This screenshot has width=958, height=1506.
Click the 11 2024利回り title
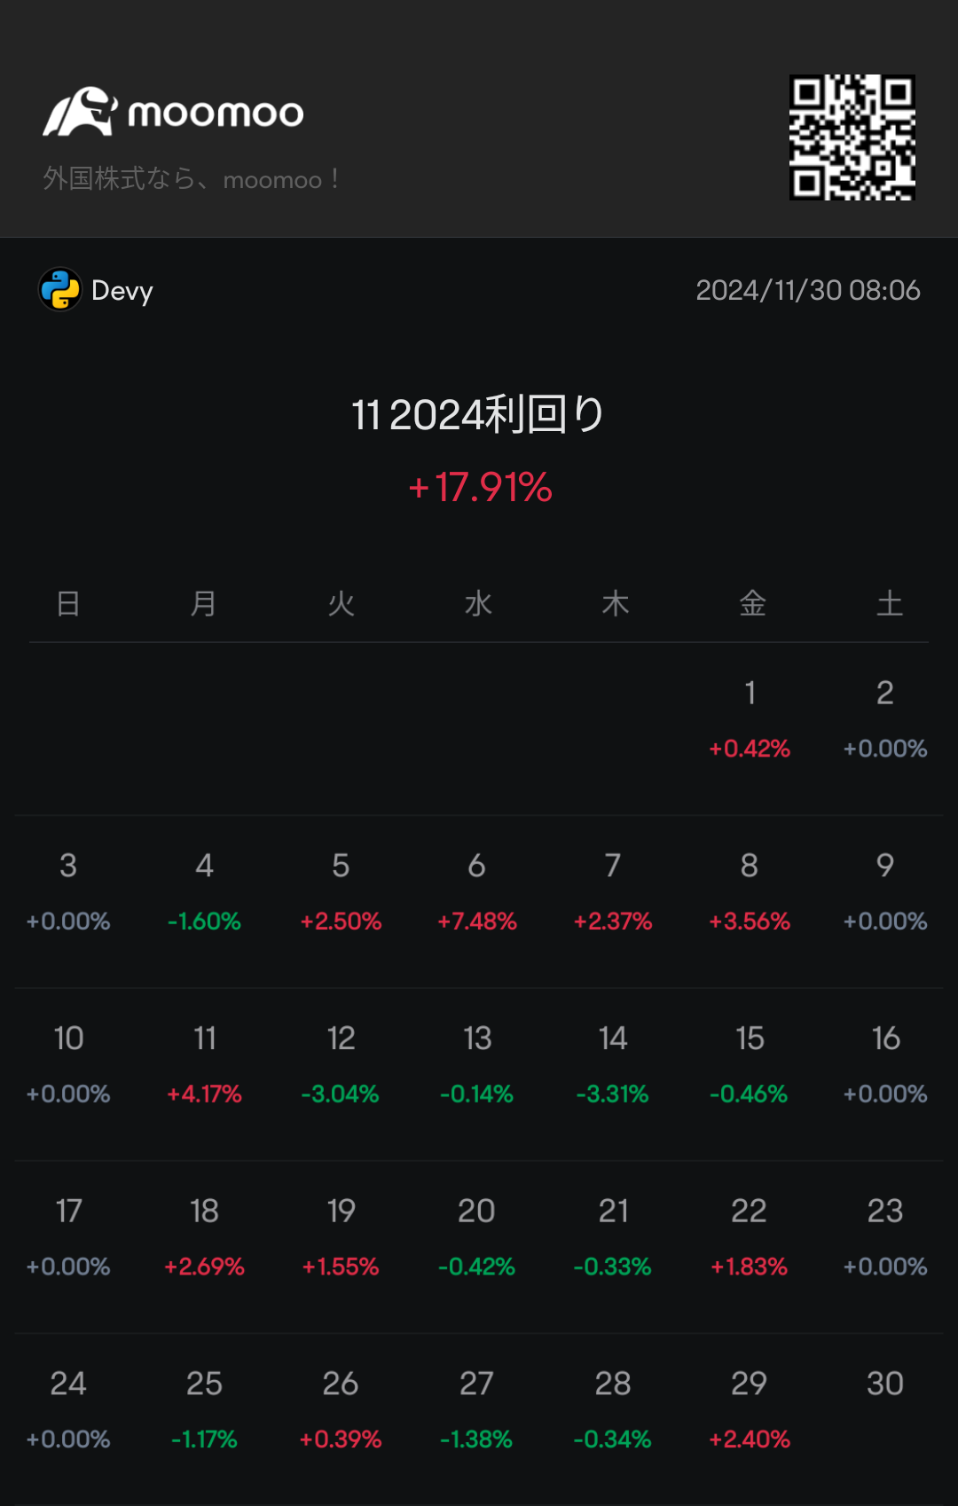click(x=478, y=414)
